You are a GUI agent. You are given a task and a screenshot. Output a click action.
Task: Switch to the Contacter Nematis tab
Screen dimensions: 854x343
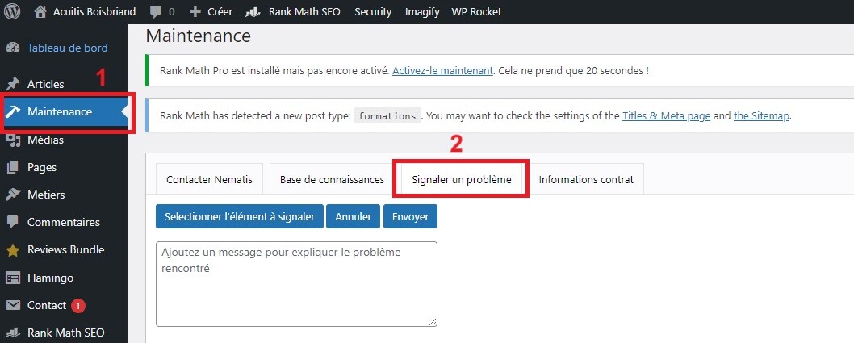pos(209,179)
